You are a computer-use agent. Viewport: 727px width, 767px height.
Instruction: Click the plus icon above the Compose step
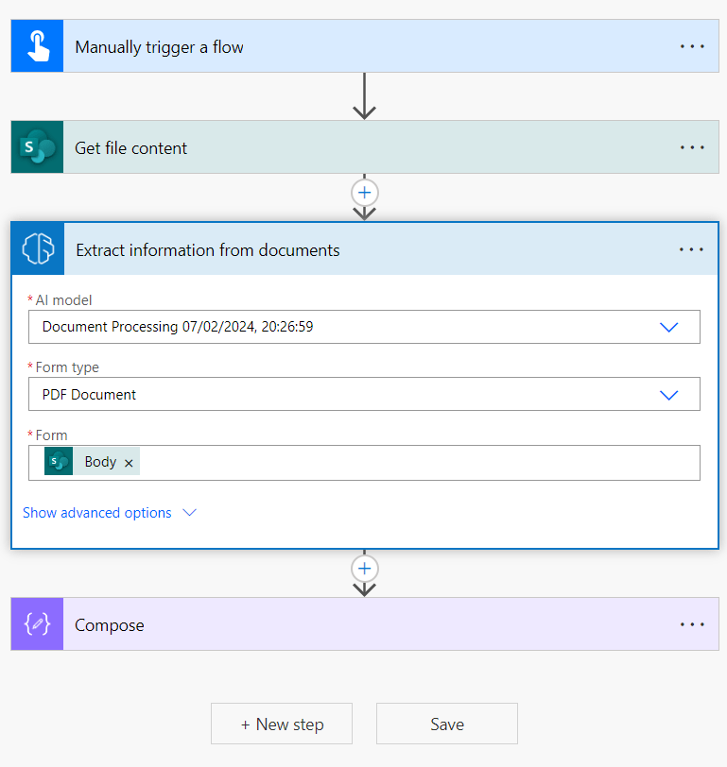coord(365,568)
